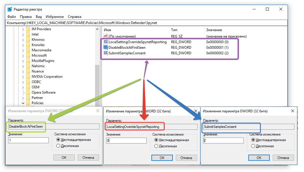Viewport: 304px width, 172px height.
Task: Collapse the Policies tree node
Action: tap(23, 103)
